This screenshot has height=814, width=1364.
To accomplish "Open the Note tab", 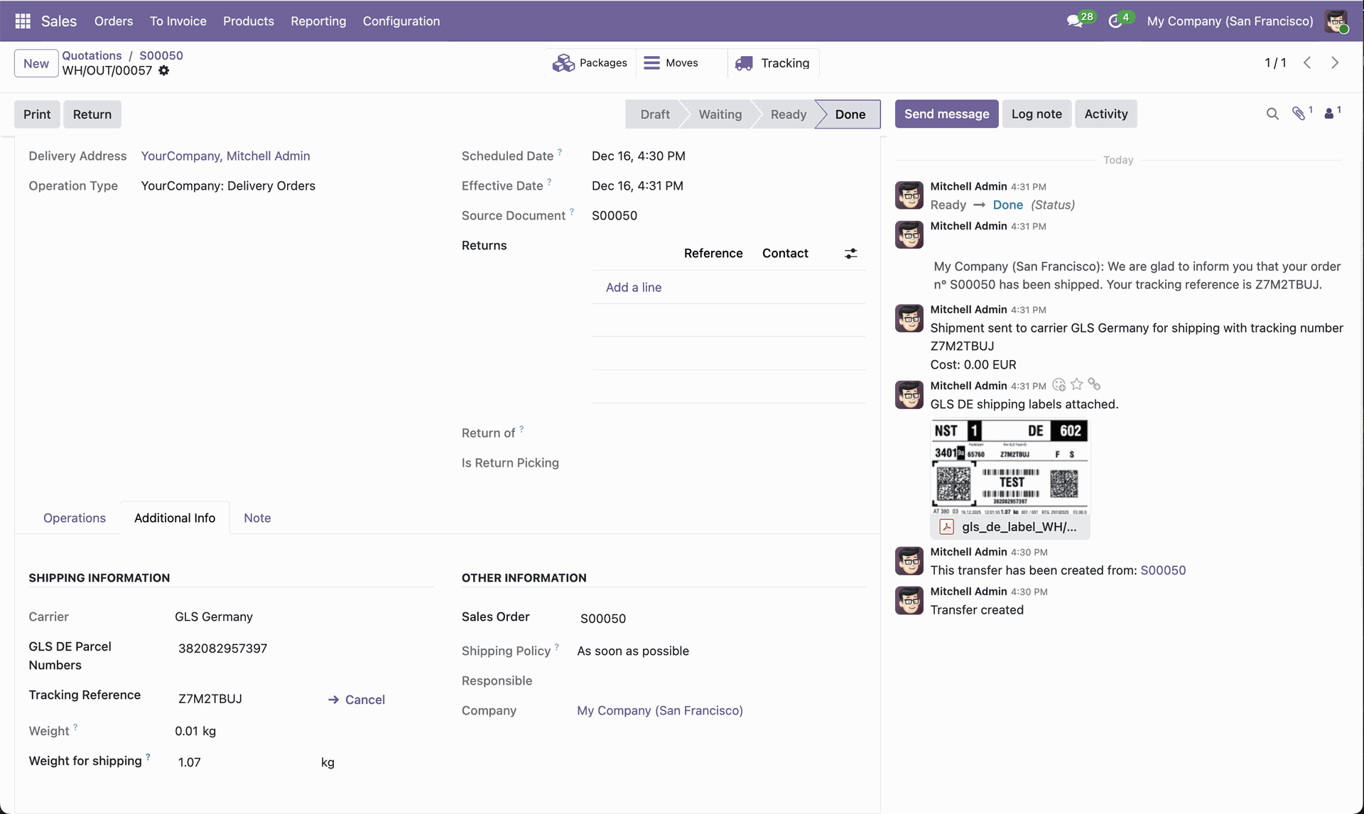I will (x=257, y=518).
